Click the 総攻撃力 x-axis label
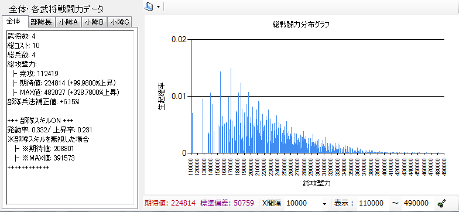 pos(317,183)
